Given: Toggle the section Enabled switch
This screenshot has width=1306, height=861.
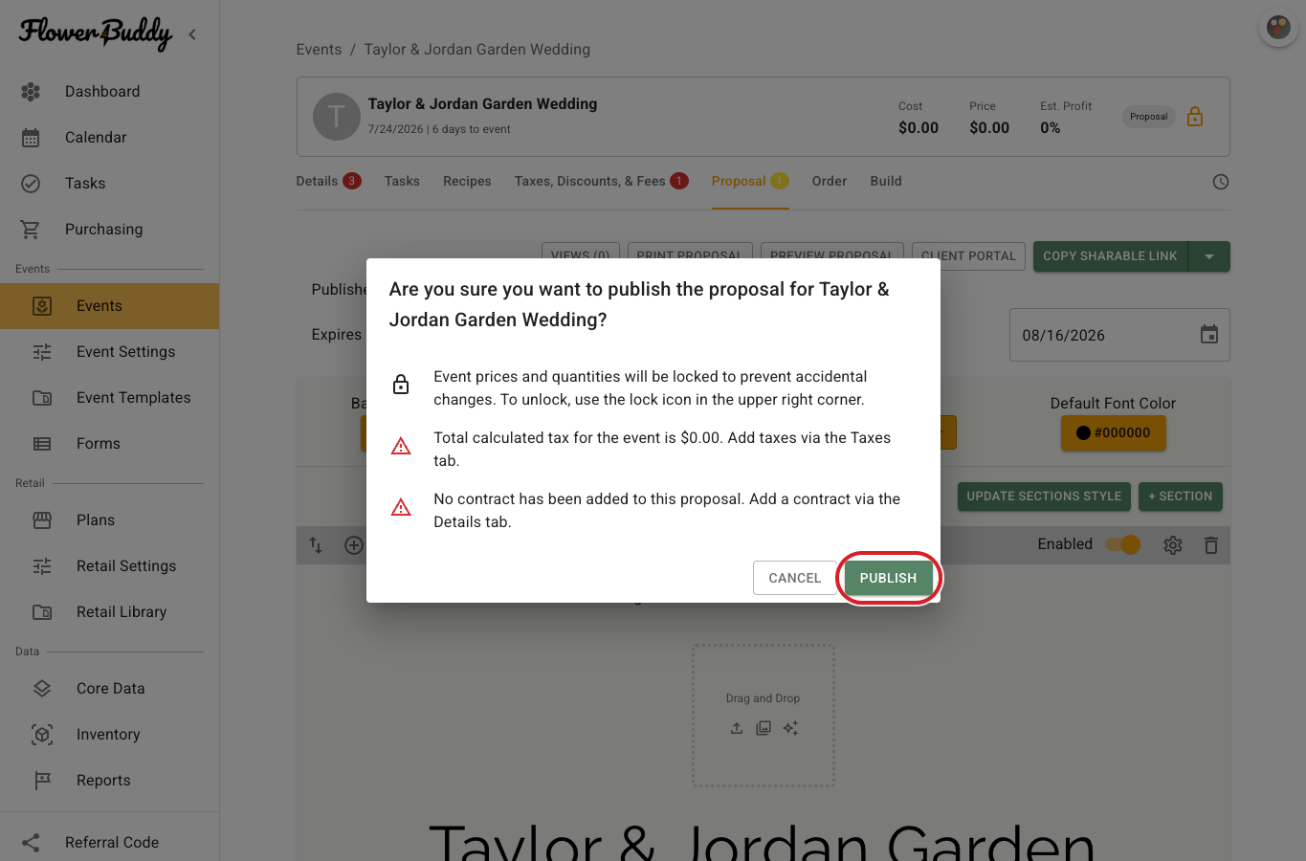Looking at the screenshot, I should pos(1123,544).
